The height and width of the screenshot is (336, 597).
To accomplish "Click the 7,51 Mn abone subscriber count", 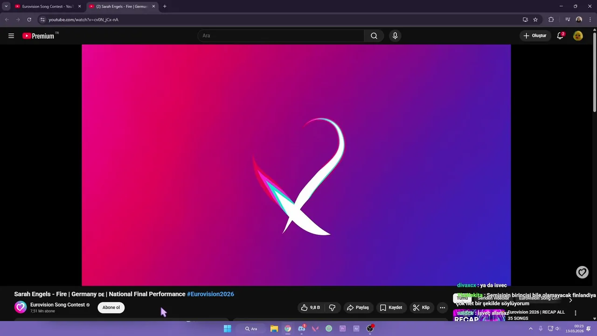I will coord(42,311).
